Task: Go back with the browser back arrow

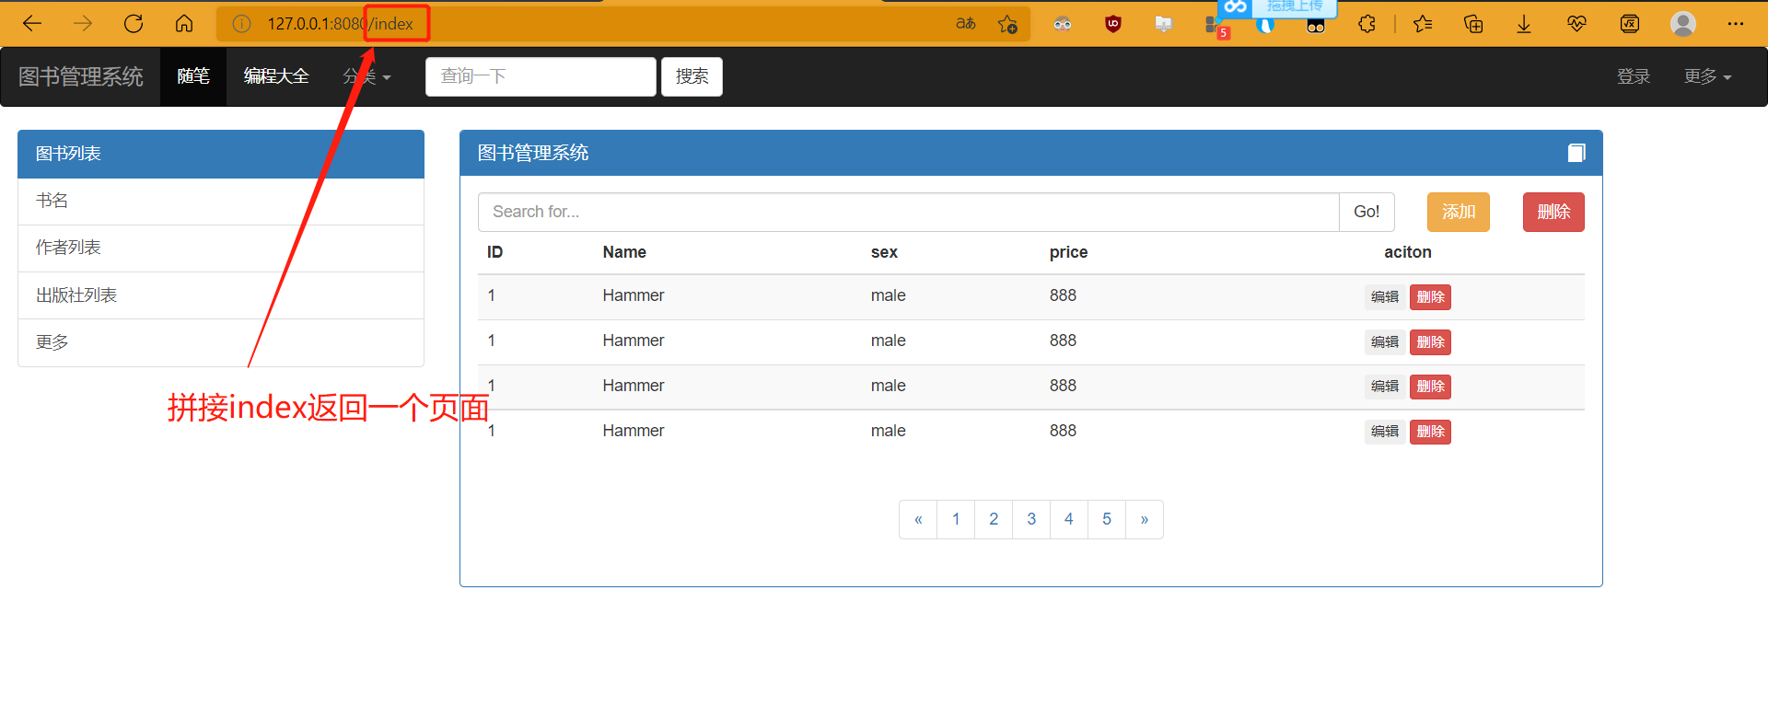Action: [32, 24]
